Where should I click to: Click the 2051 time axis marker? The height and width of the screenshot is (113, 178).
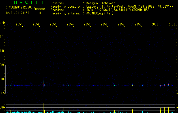19,24
